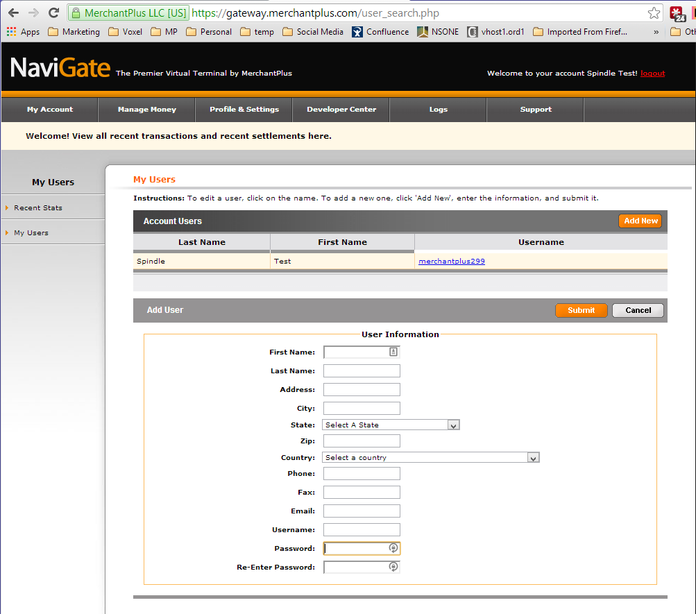
Task: Click the Last Name input field
Action: coord(362,371)
